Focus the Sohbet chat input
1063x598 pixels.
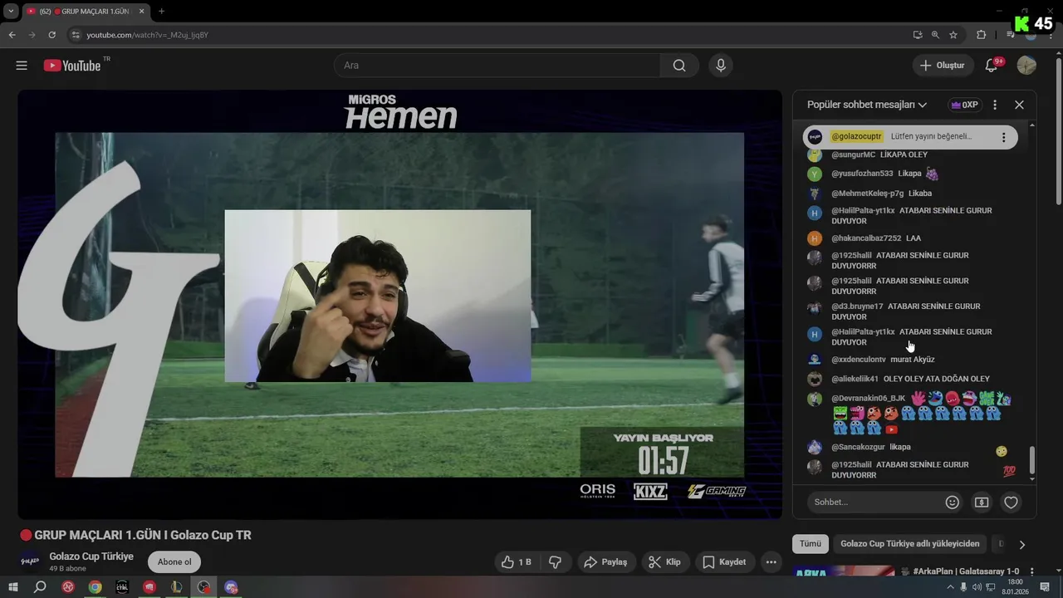[874, 502]
